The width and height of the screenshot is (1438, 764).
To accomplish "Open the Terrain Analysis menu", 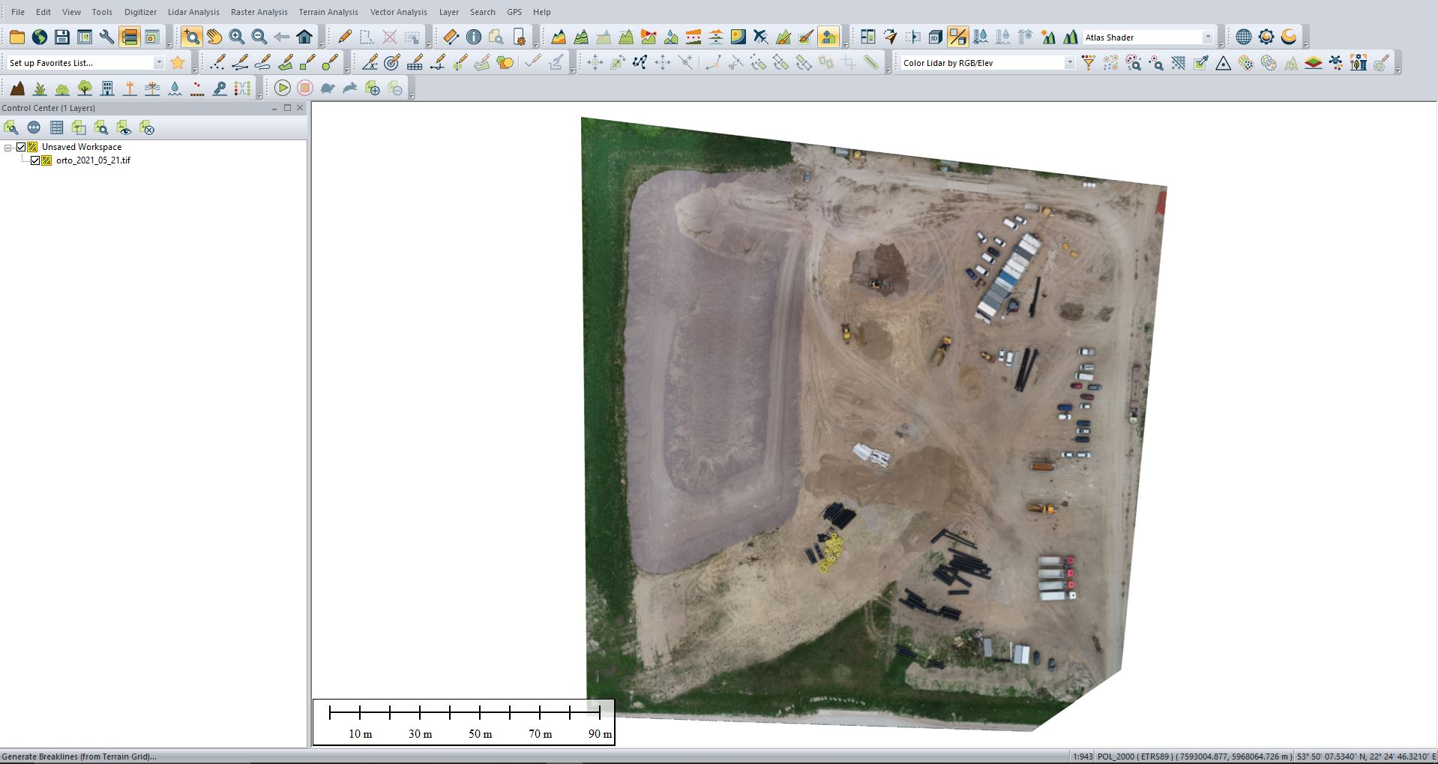I will point(328,12).
